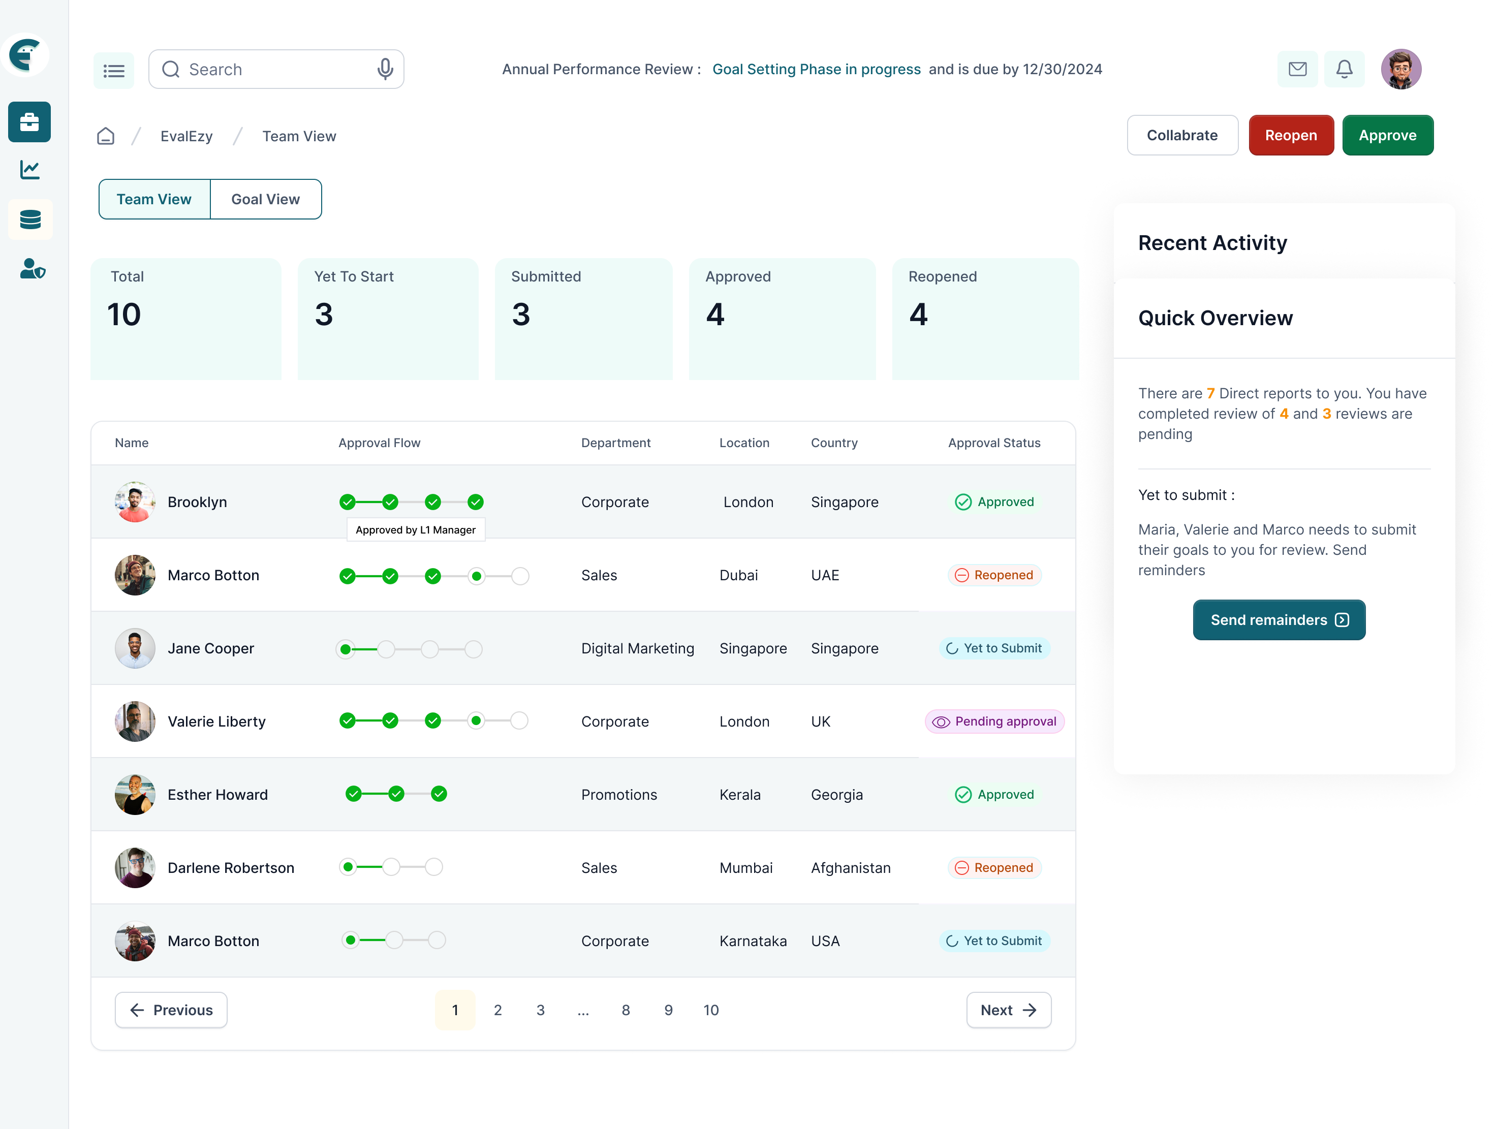Click Jane Cooper's avatar photo
Image resolution: width=1496 pixels, height=1129 pixels.
click(135, 648)
